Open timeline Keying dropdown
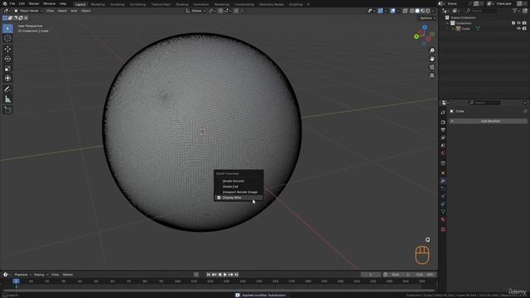The image size is (530, 298). [x=41, y=275]
